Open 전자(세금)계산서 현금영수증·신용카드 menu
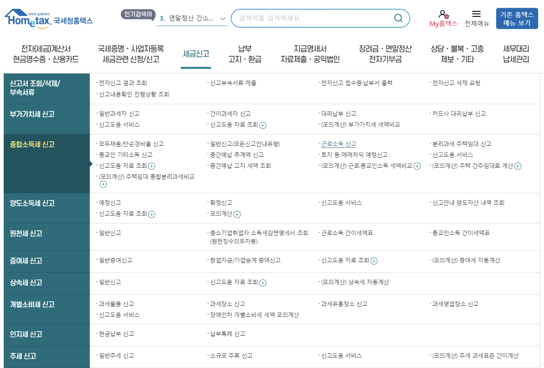Viewport: 544px width, 368px height. coord(46,54)
